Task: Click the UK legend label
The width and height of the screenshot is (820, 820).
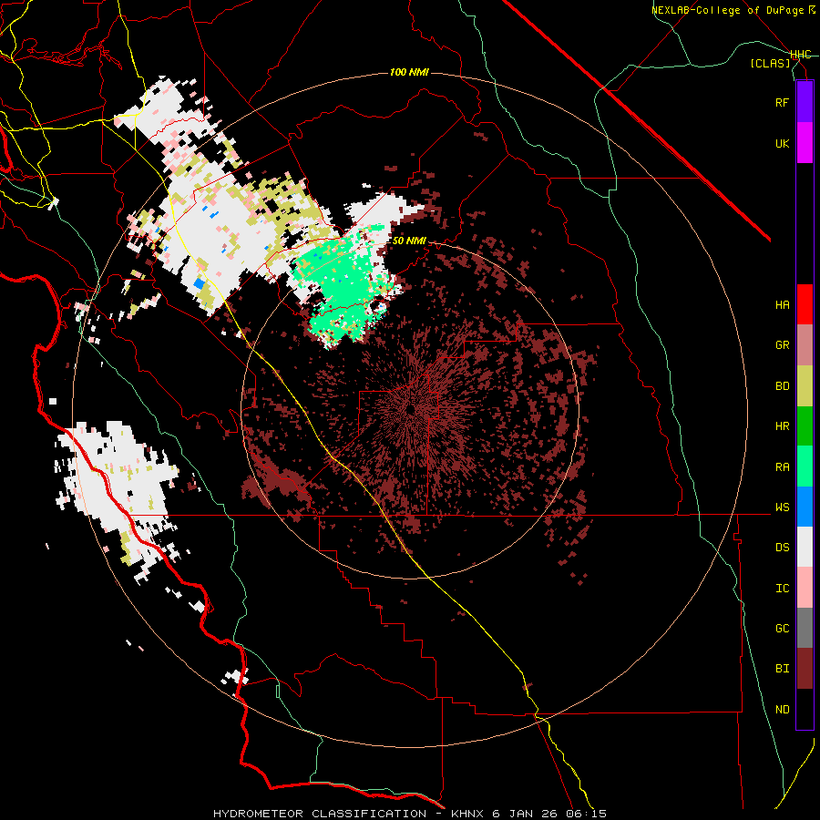Action: [782, 143]
